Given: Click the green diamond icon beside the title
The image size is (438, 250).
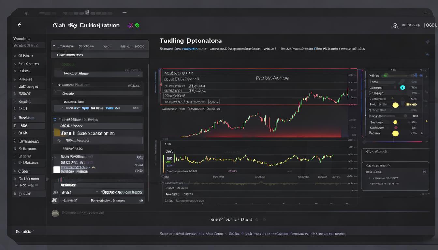Looking at the screenshot, I should pos(137,25).
